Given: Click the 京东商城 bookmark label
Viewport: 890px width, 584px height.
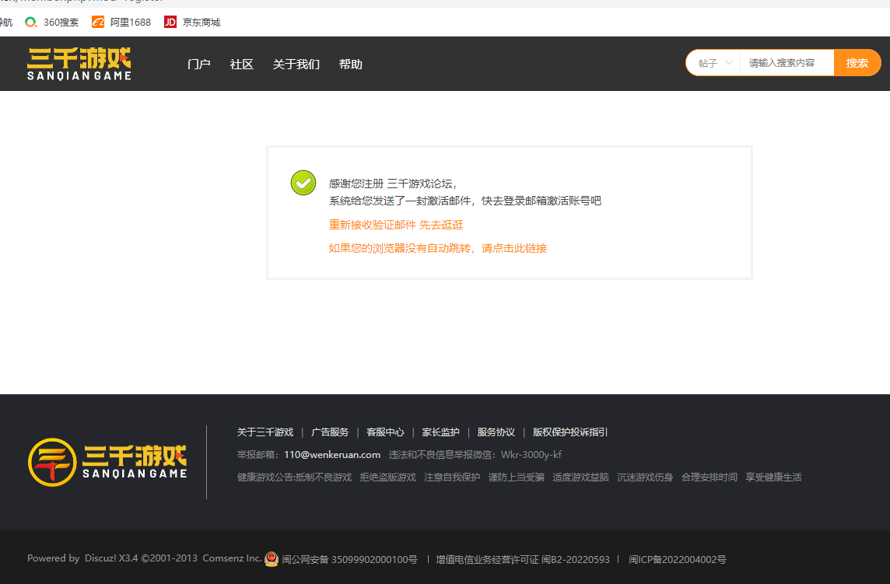Looking at the screenshot, I should [201, 23].
